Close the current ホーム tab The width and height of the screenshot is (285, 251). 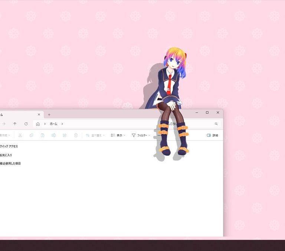click(39, 115)
